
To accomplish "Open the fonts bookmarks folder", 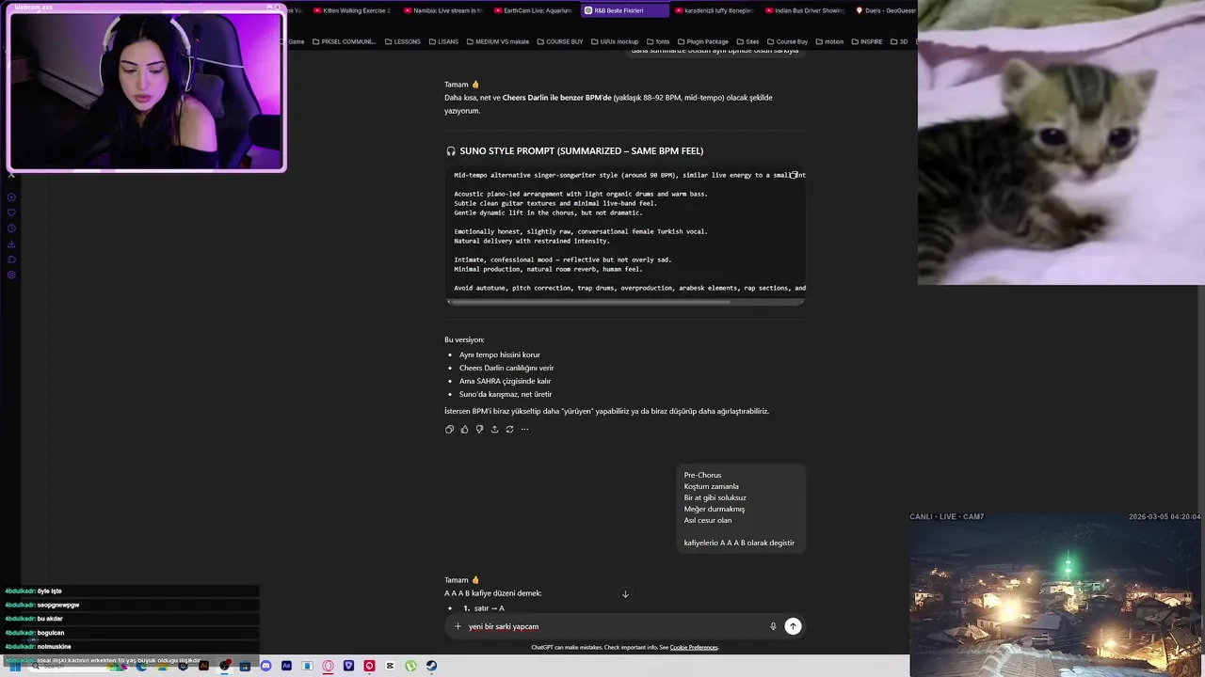I will 657,41.
